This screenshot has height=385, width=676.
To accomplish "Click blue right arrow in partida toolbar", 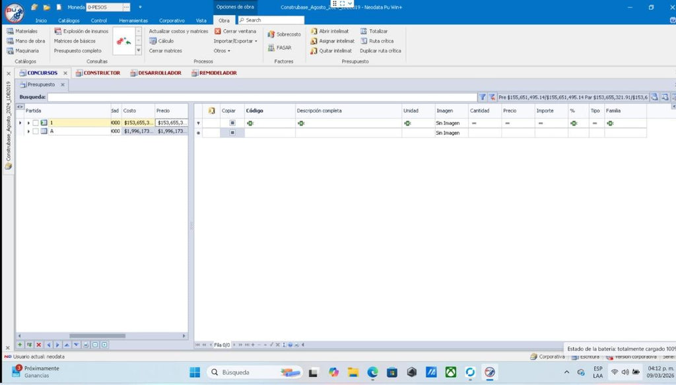I will [x=57, y=345].
